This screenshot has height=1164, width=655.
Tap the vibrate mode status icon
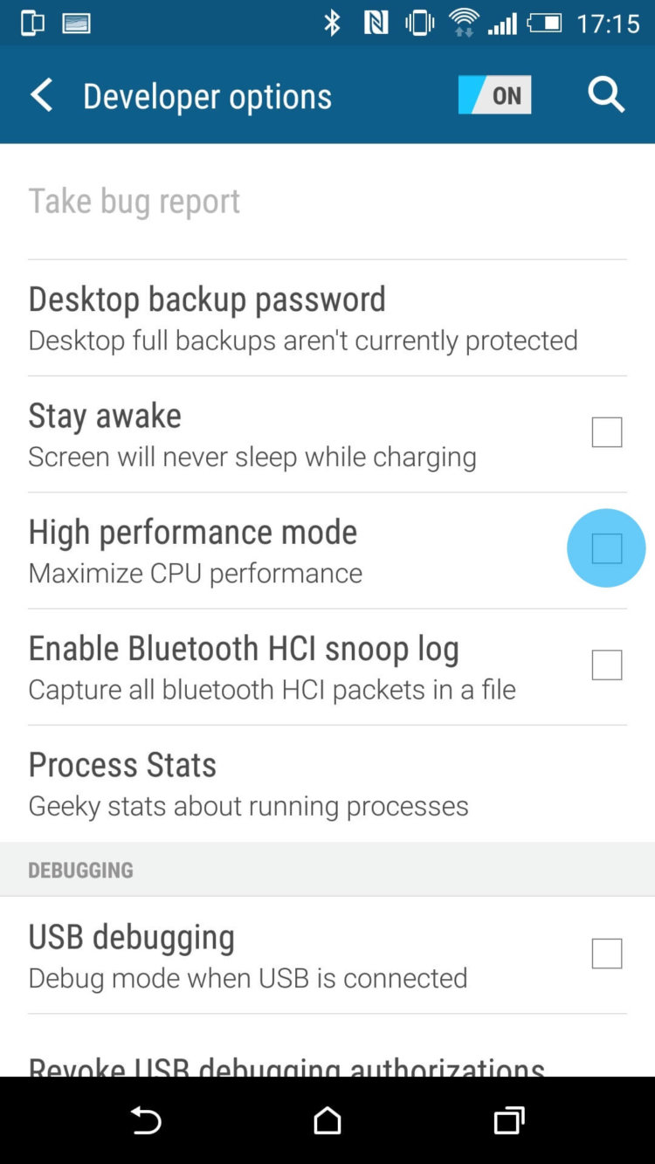click(x=418, y=23)
